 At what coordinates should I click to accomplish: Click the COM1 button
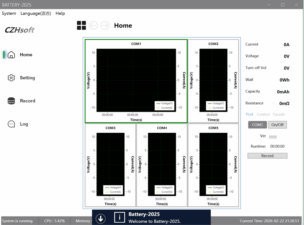257,125
